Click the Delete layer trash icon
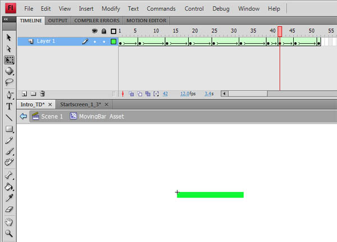Image resolution: width=337 pixels, height=242 pixels. click(x=42, y=94)
